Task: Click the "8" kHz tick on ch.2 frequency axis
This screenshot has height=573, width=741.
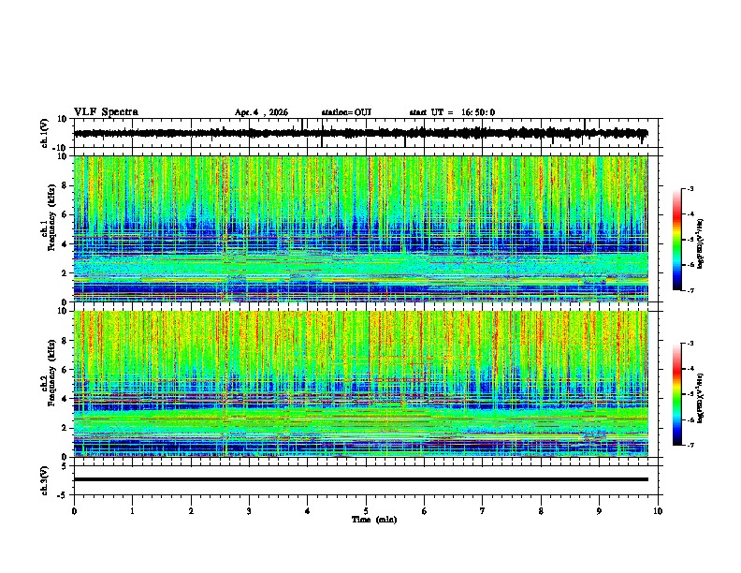Action: coord(65,340)
